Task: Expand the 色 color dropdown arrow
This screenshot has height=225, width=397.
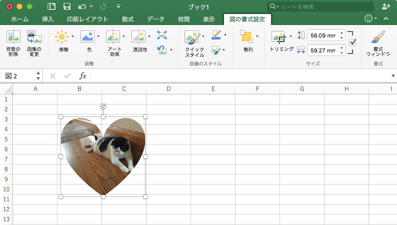Action: [x=98, y=36]
